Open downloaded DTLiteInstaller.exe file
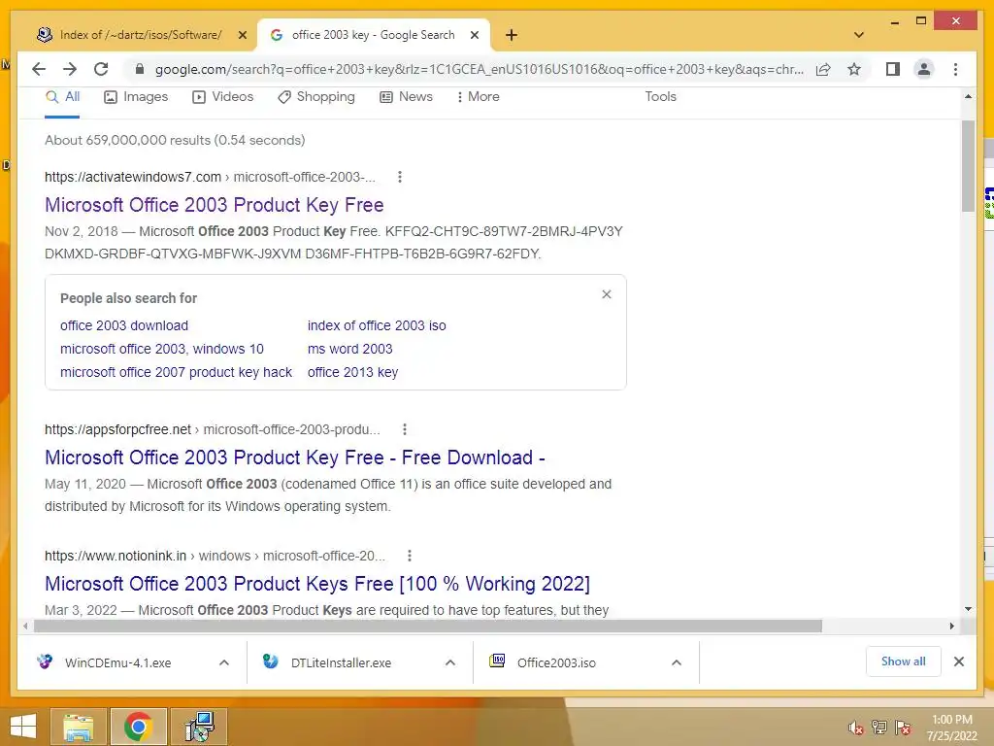Viewport: 994px width, 746px height. point(341,662)
